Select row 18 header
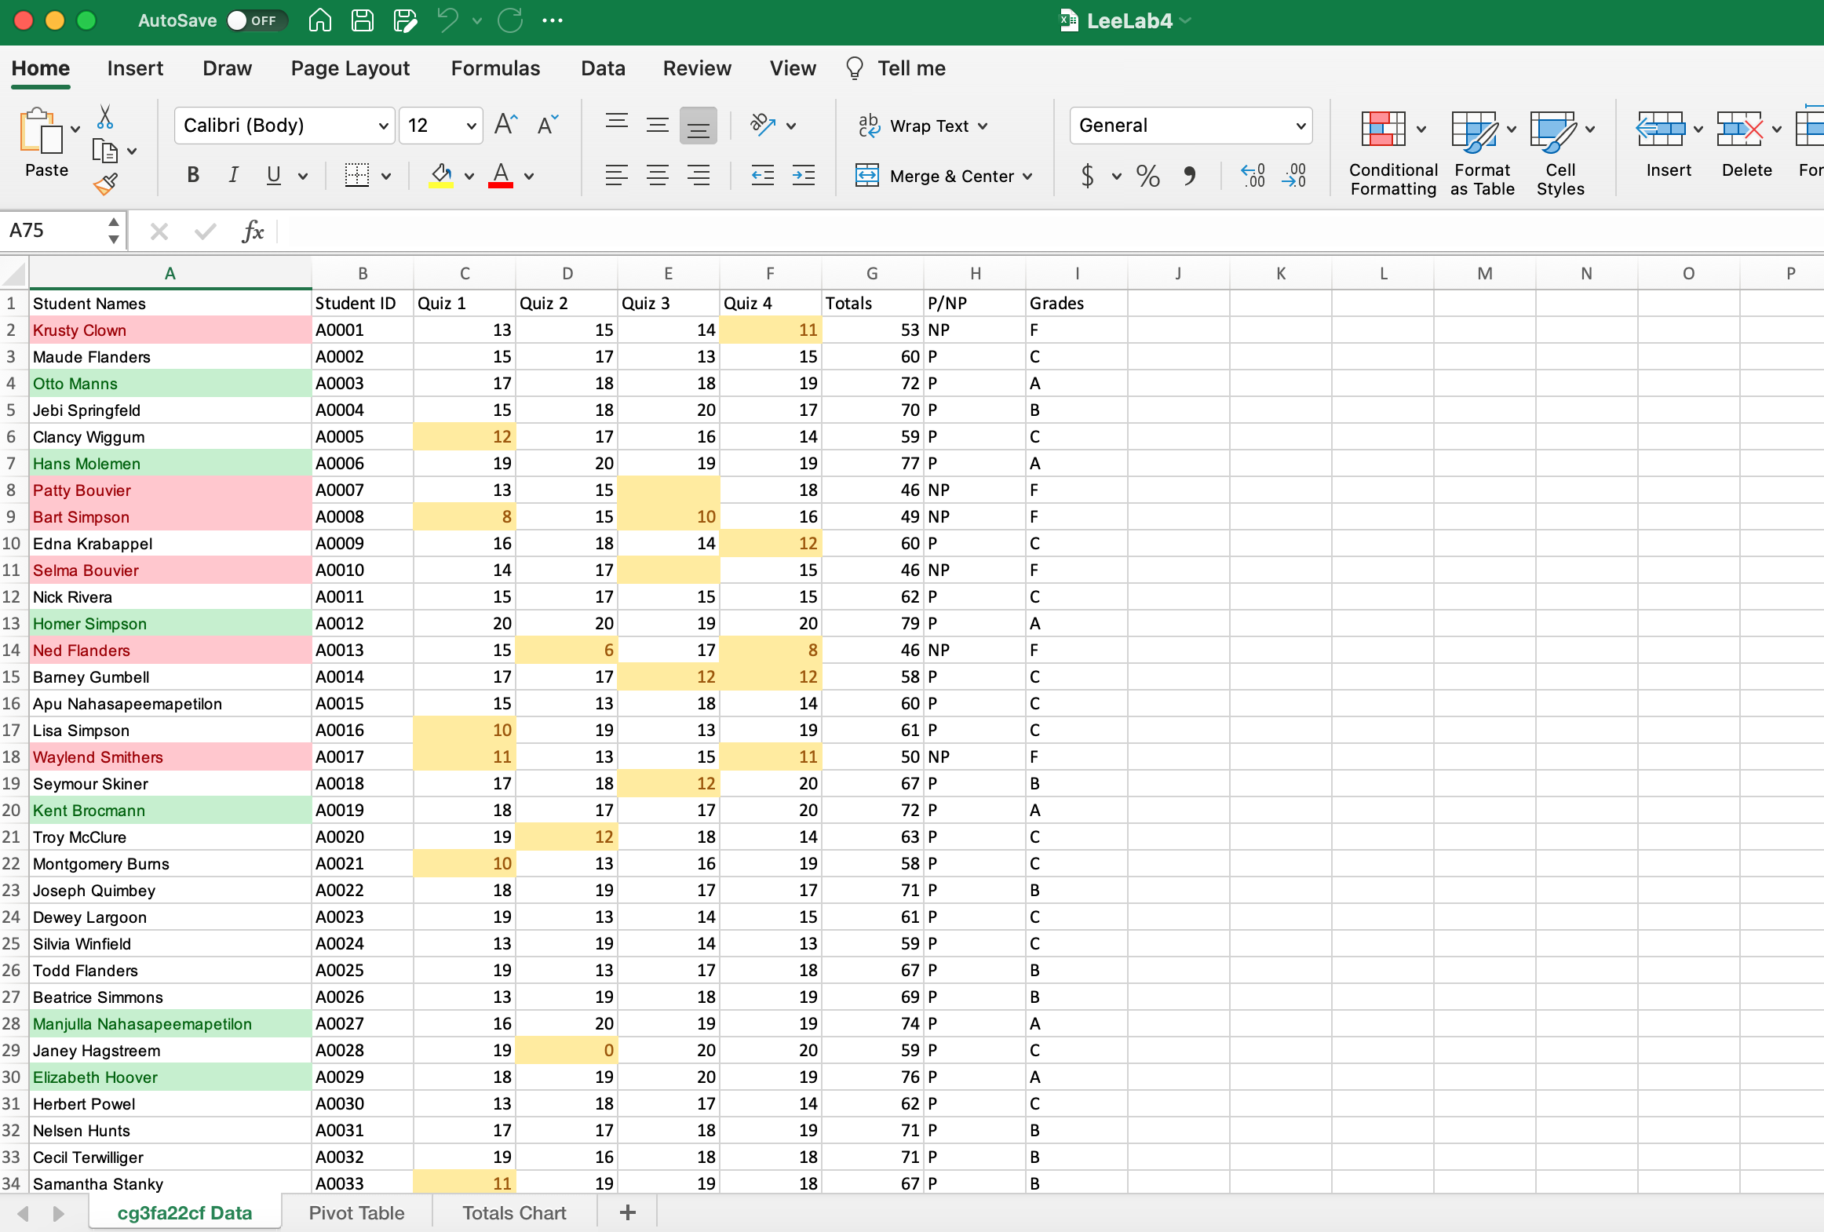 13,757
